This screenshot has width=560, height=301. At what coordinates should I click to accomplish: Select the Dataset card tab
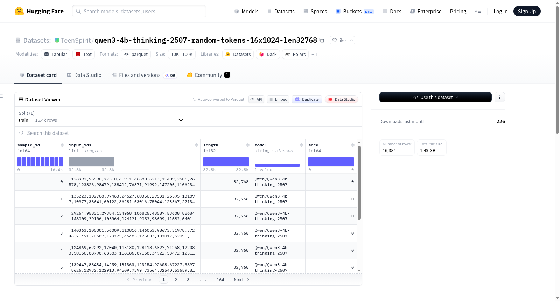38,75
